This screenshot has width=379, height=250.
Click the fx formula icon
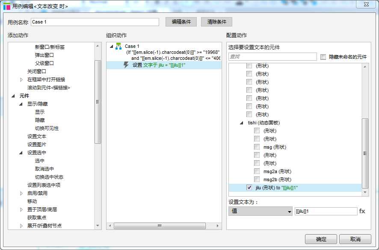[x=362, y=211]
